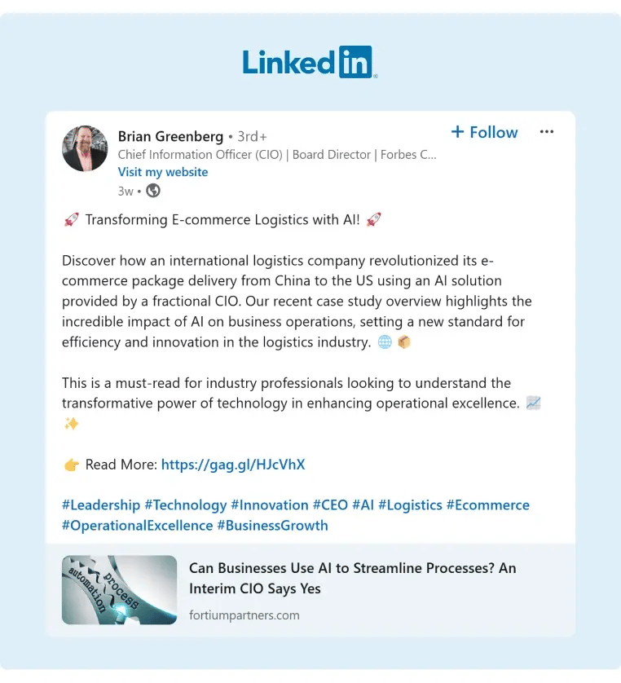Click the LinkedIn logo
Viewport: 621px width, 683px height.
(309, 62)
